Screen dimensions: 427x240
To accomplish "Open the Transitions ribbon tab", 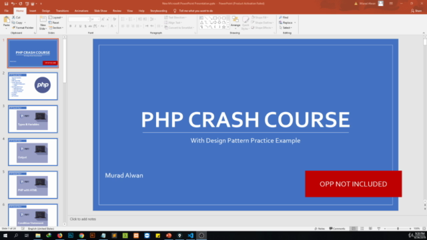I will 62,11.
